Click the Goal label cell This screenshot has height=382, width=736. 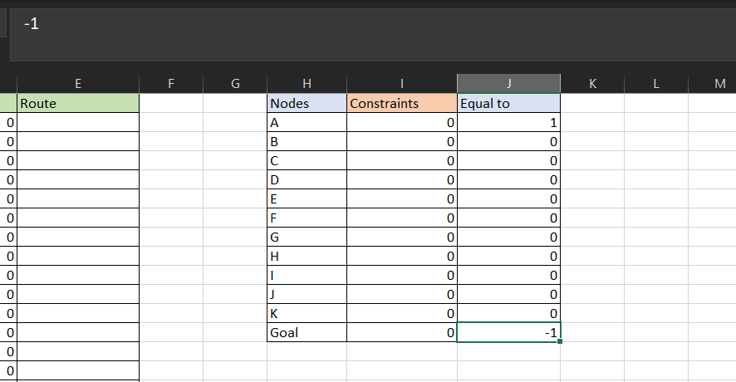pyautogui.click(x=307, y=333)
